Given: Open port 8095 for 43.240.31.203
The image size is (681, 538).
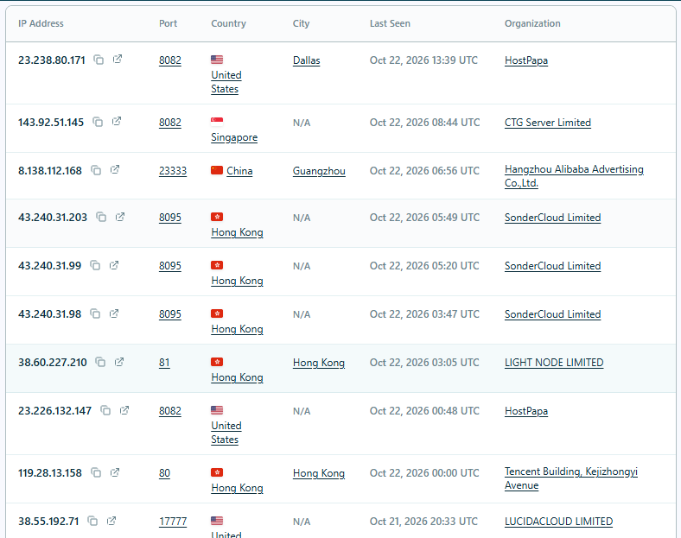Looking at the screenshot, I should click(x=169, y=218).
